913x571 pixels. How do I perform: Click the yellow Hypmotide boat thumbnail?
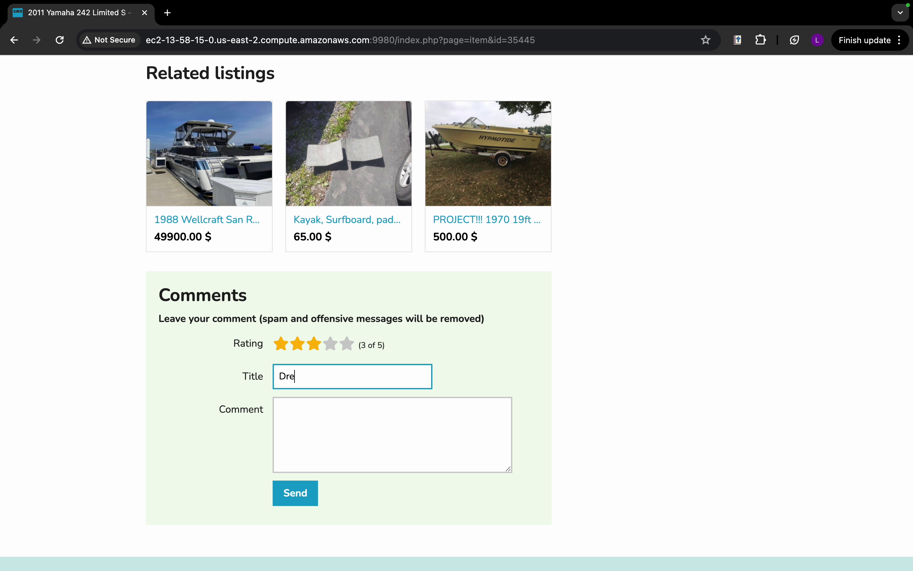point(488,153)
